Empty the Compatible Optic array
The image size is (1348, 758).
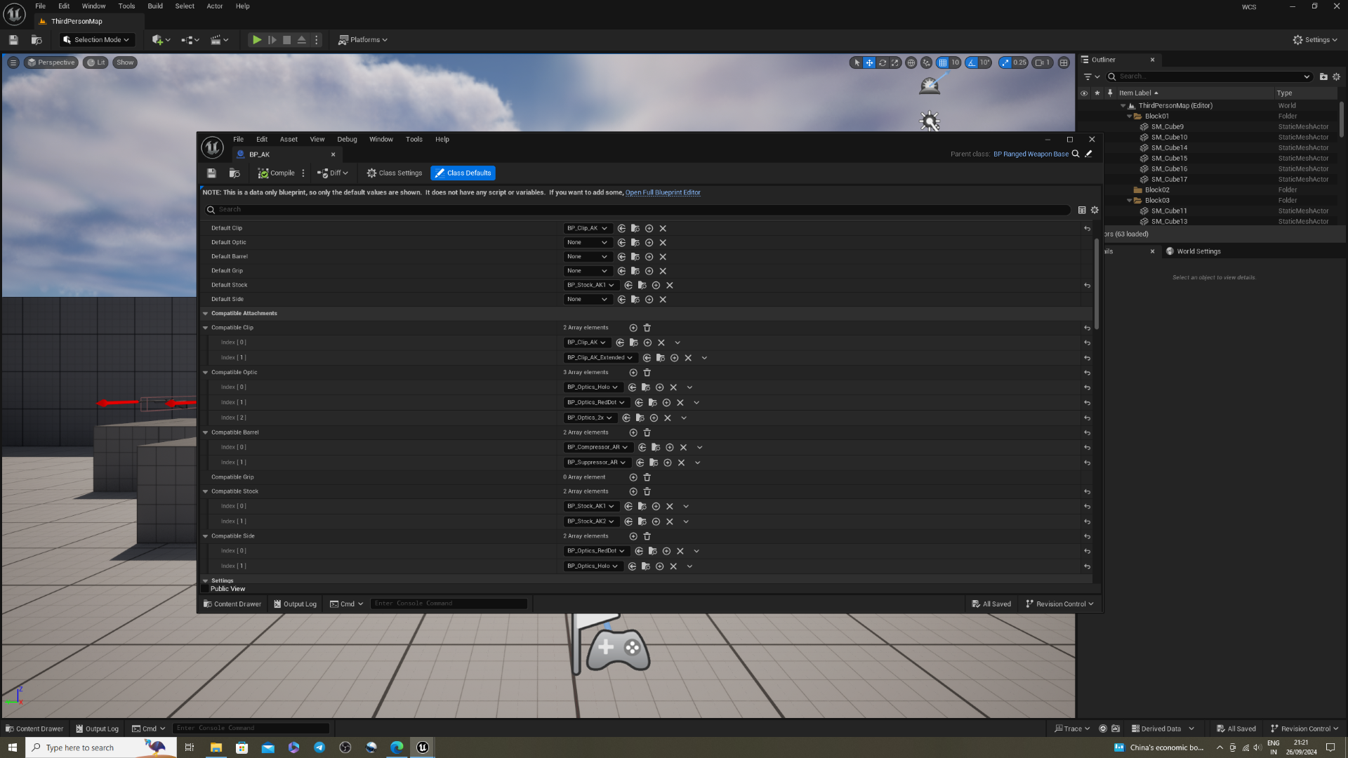pos(647,373)
